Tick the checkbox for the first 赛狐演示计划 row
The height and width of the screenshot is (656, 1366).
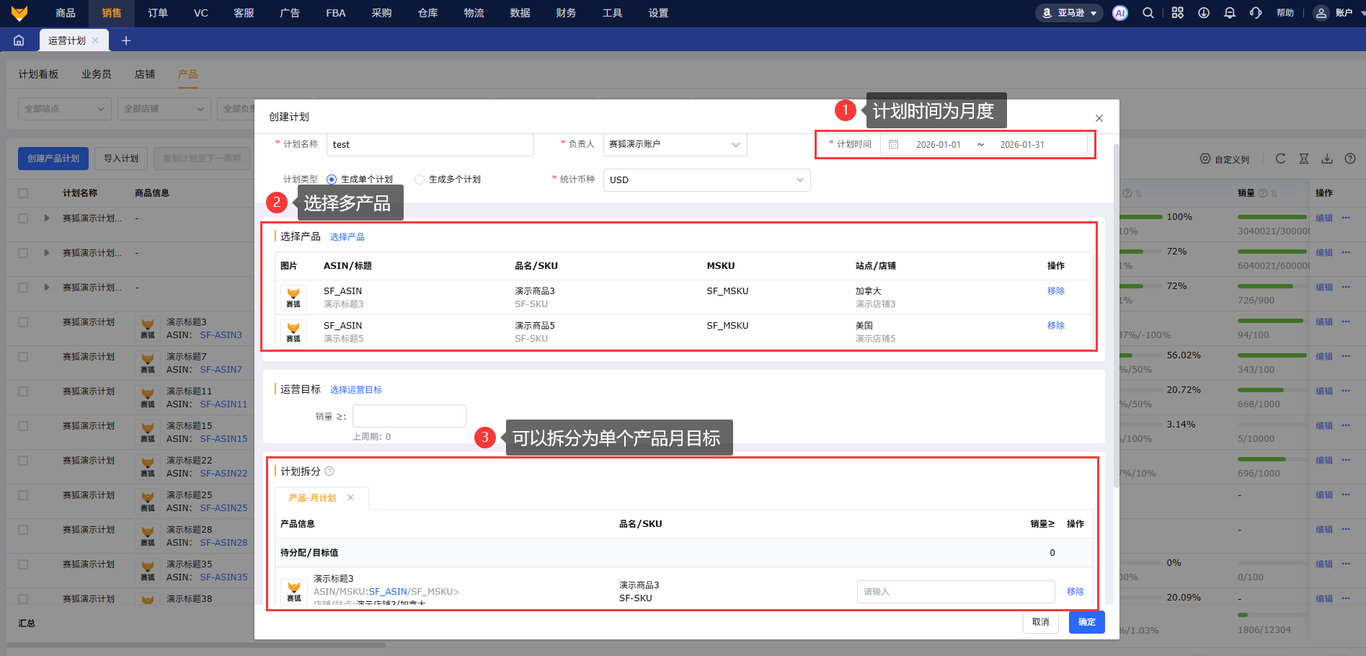23,218
